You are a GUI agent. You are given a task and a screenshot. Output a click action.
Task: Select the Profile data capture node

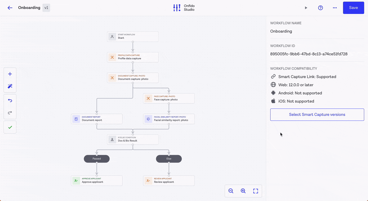point(133,57)
